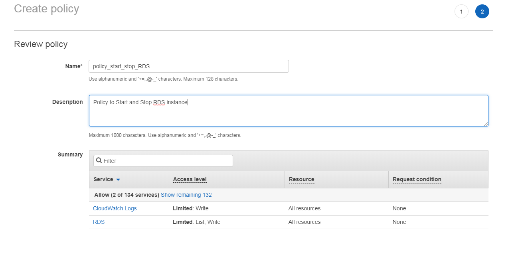
Task: Focus the Filter search field
Action: point(167,161)
